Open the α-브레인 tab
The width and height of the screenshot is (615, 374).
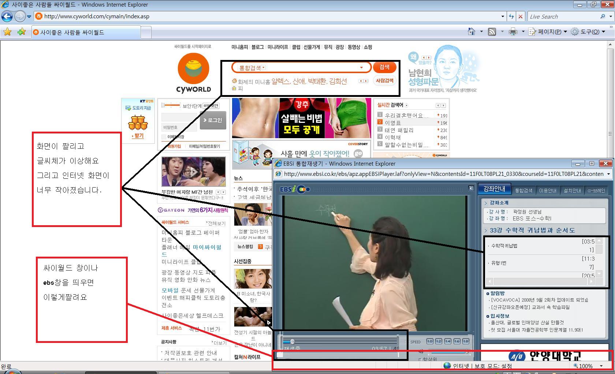pos(596,190)
